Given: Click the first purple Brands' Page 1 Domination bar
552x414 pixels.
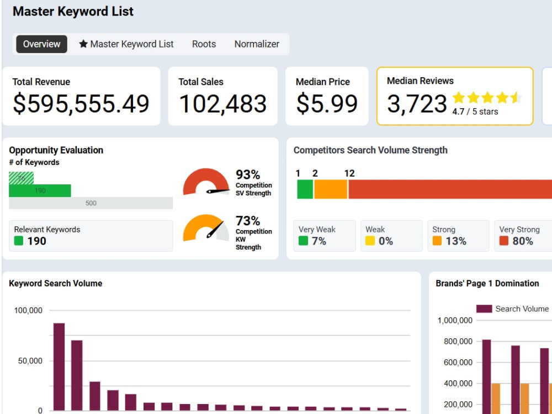Looking at the screenshot, I should click(486, 376).
